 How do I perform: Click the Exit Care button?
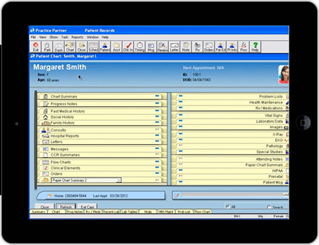click(87, 206)
